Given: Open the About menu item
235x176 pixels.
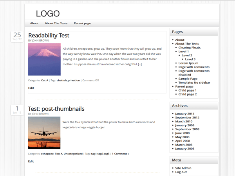Looking at the screenshot, I should click(34, 23).
